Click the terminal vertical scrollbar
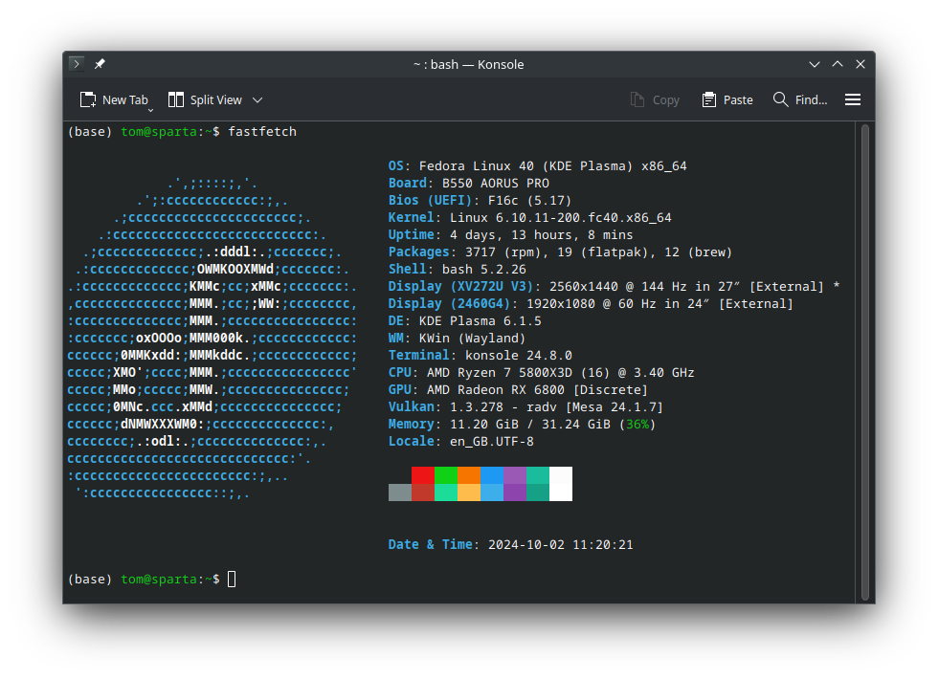The image size is (939, 679). point(864,361)
